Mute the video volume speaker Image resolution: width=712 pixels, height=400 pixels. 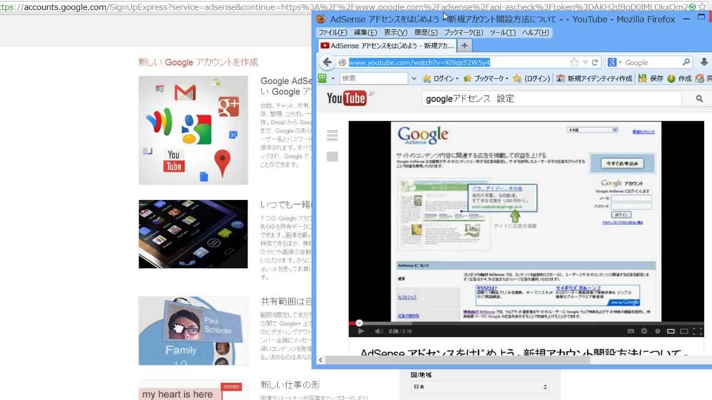tap(379, 331)
